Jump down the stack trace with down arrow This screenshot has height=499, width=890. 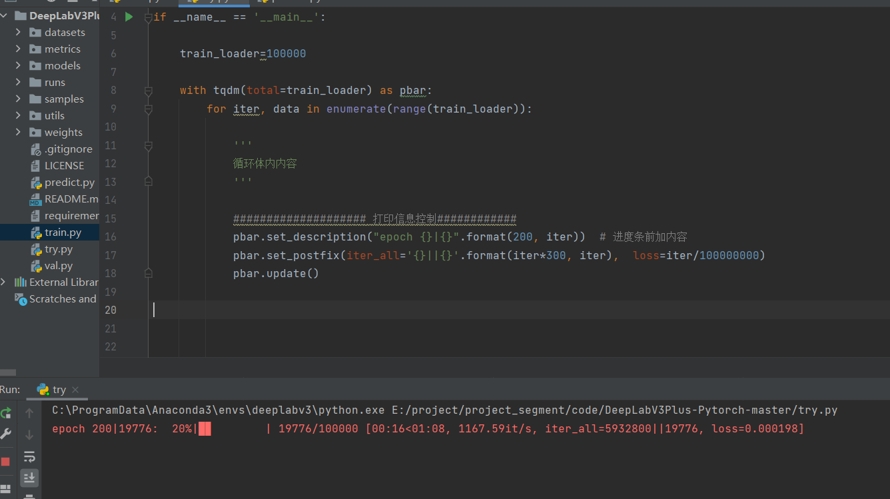pyautogui.click(x=29, y=435)
